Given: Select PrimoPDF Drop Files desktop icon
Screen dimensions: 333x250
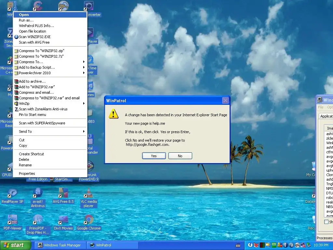Looking at the screenshot, I should [x=38, y=225].
